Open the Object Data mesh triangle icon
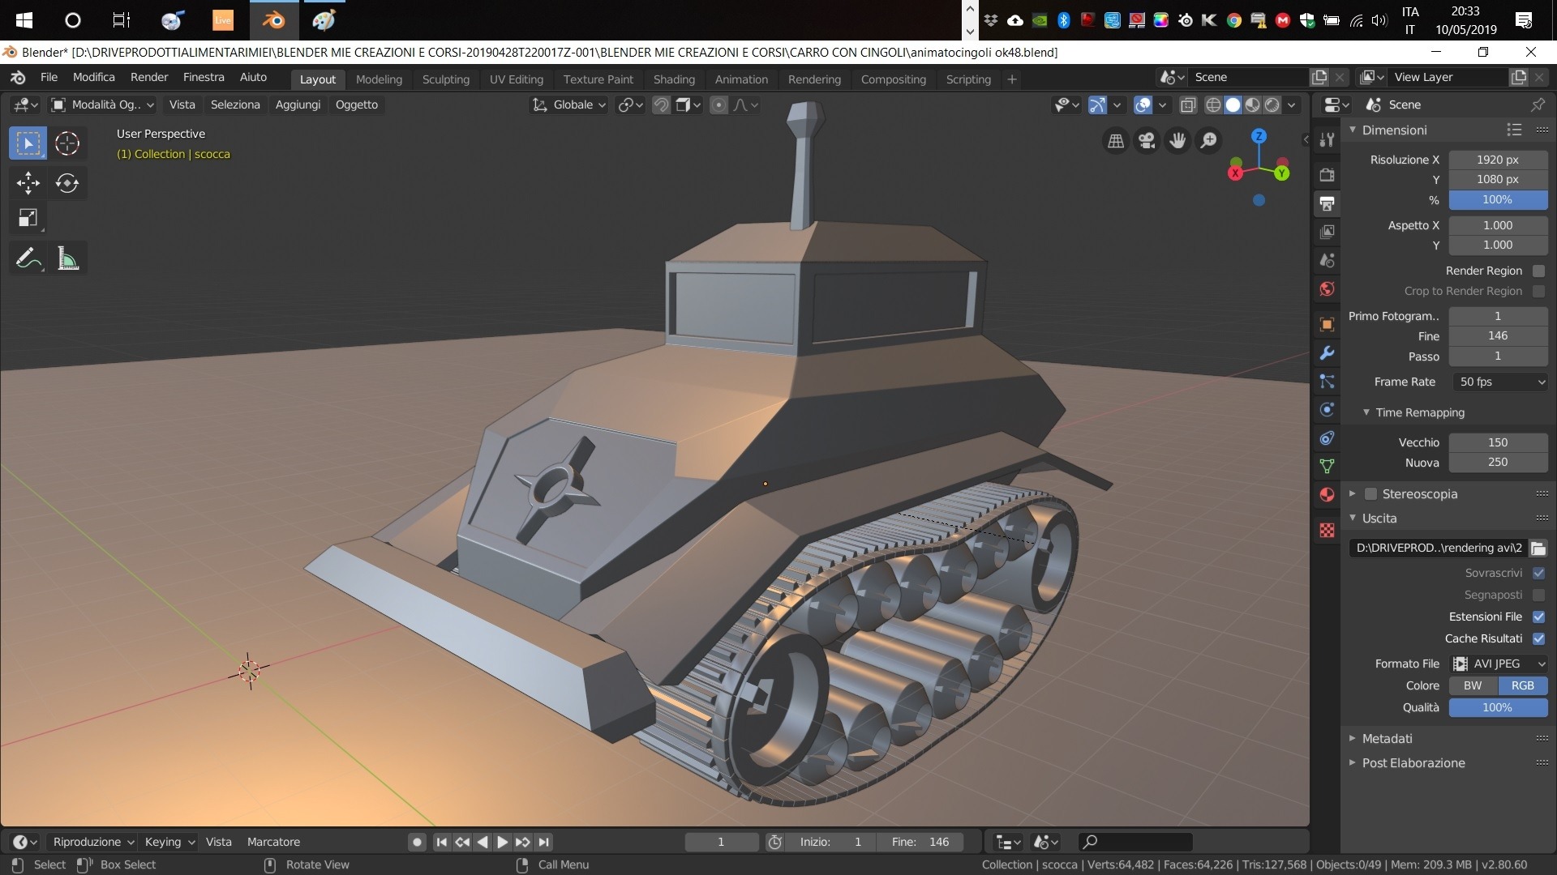 click(x=1327, y=467)
